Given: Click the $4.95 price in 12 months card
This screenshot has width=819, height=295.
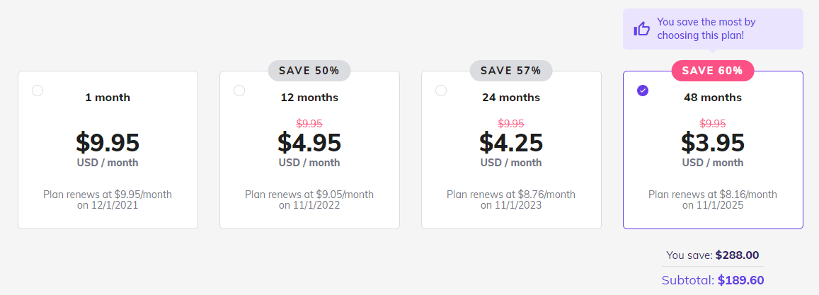Looking at the screenshot, I should coord(309,143).
